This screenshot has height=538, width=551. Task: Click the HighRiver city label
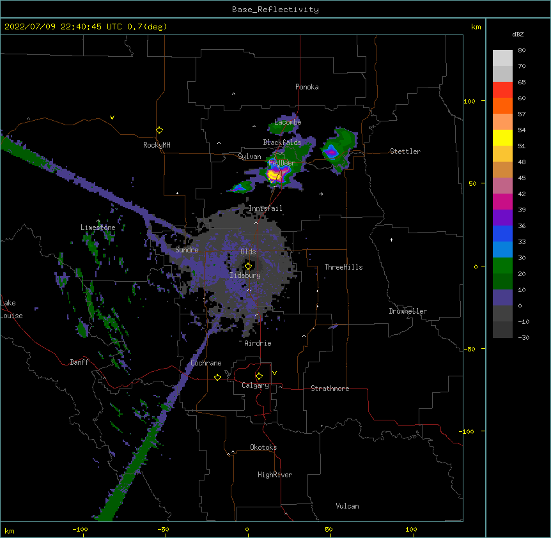coord(275,475)
